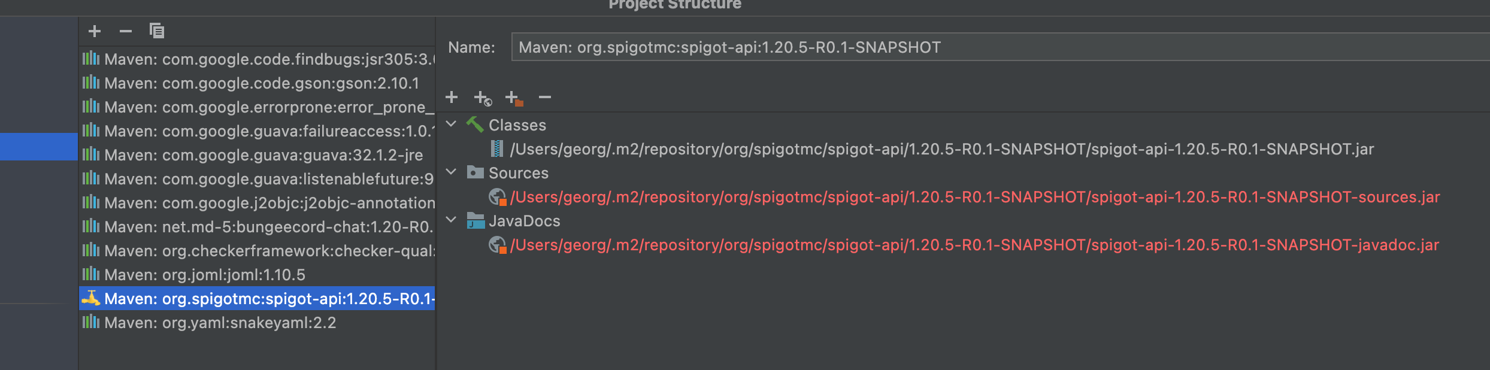1490x370 pixels.
Task: Click the add library plus icon
Action: pos(95,31)
